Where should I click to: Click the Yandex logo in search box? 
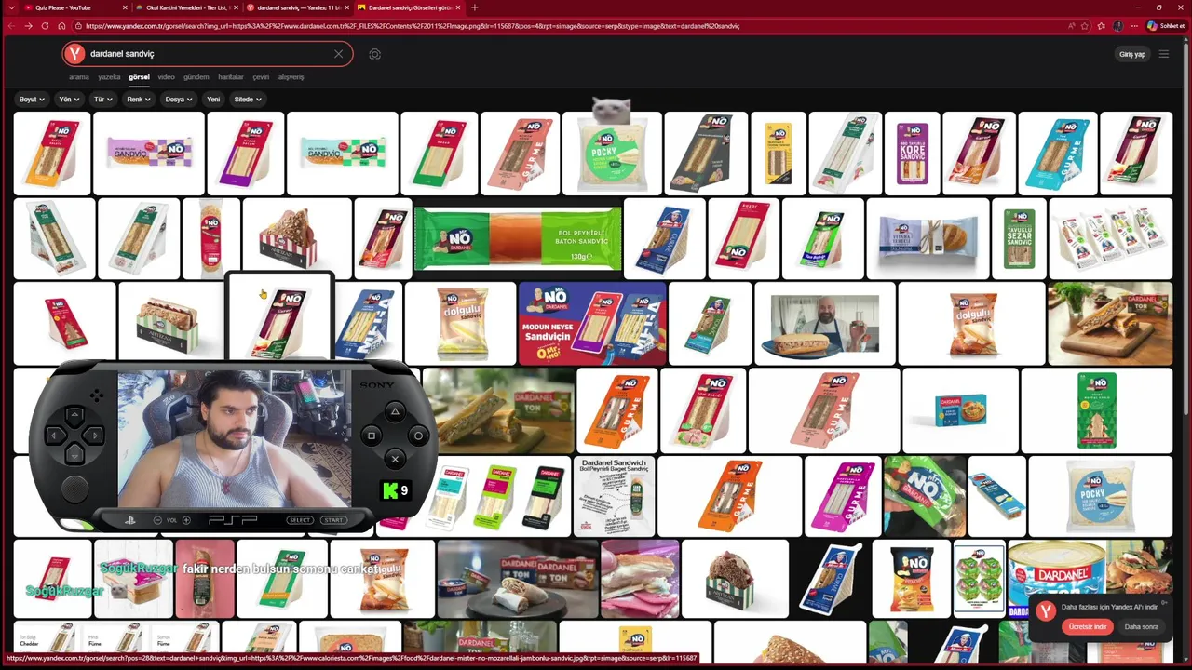[75, 54]
